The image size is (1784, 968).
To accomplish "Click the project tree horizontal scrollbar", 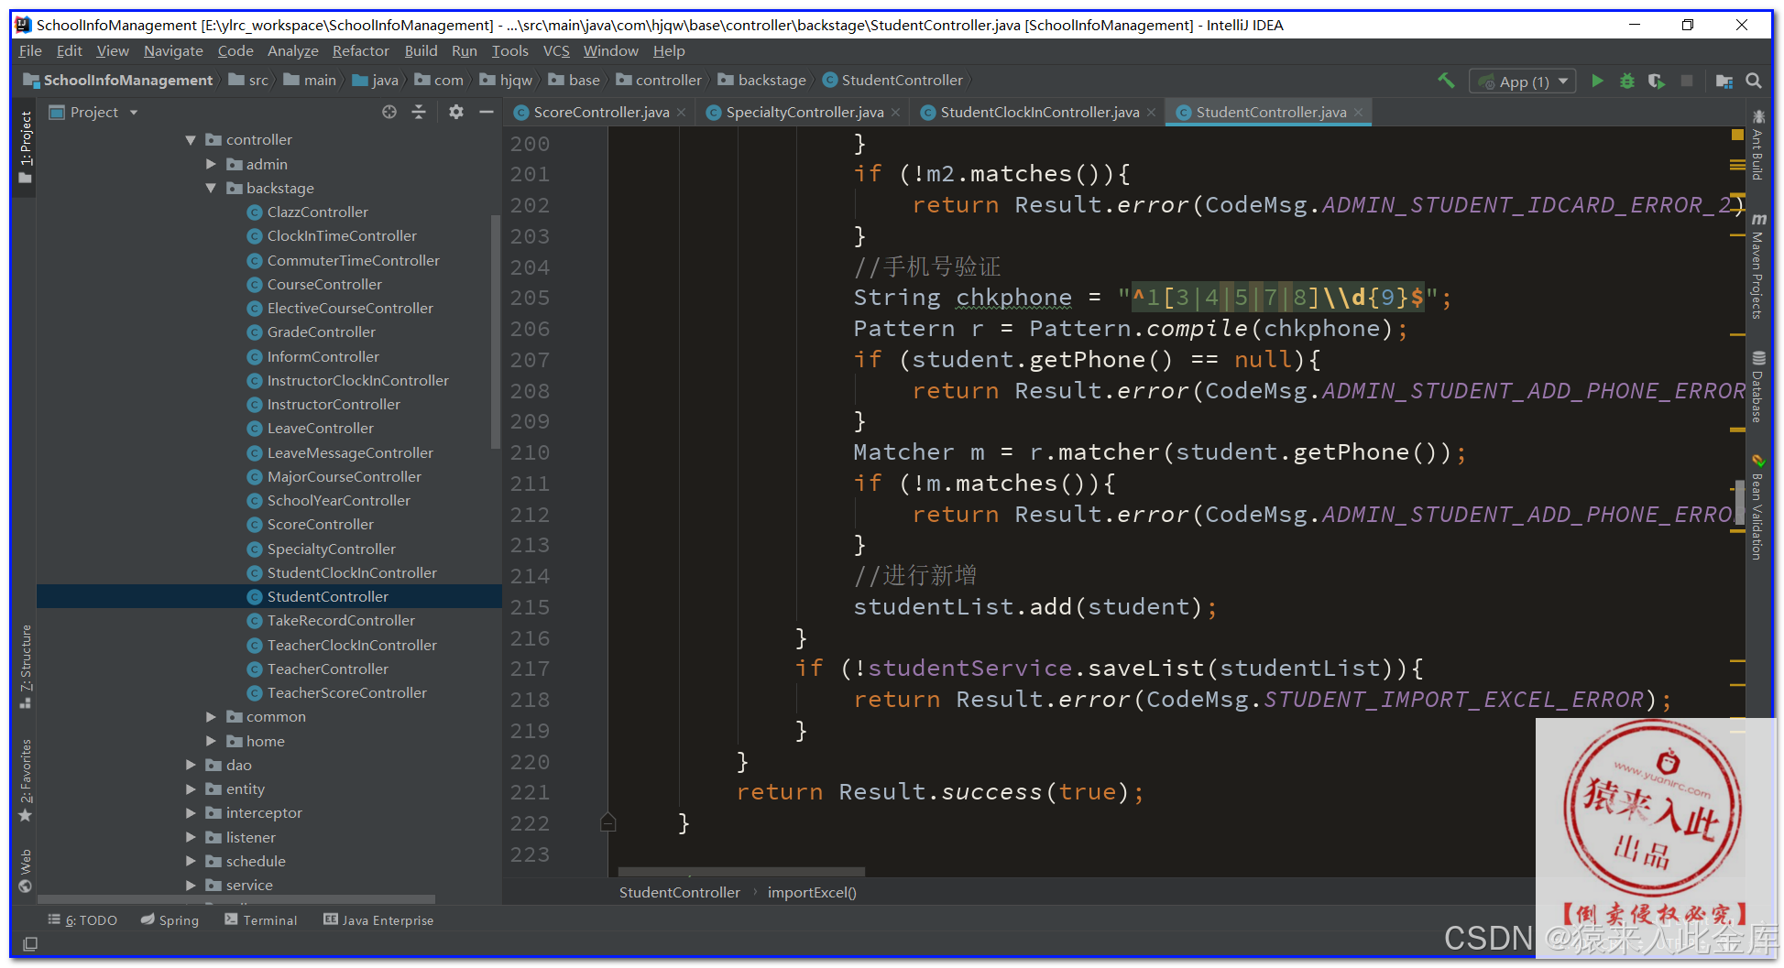I will pyautogui.click(x=235, y=899).
